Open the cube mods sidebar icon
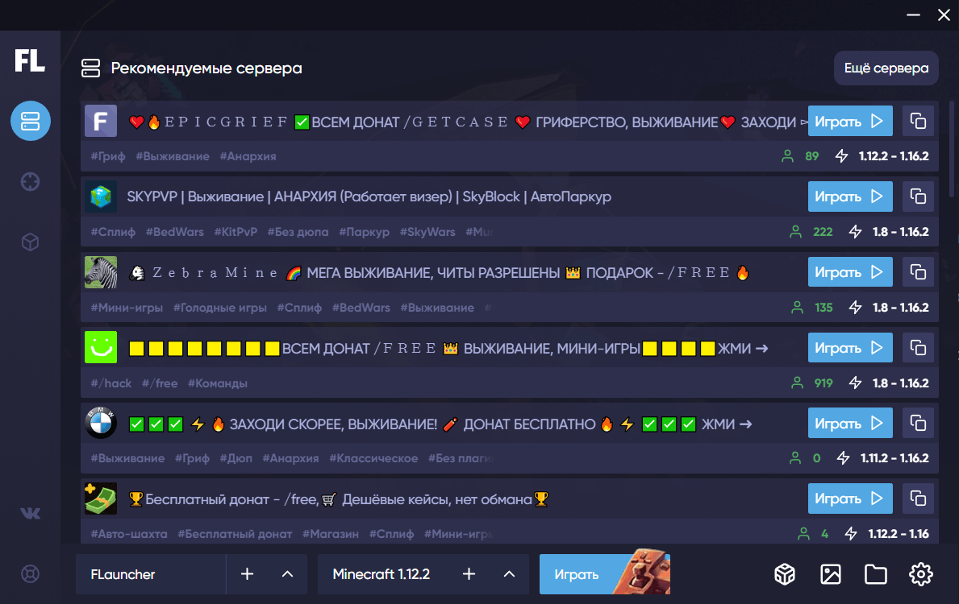This screenshot has height=604, width=959. (31, 242)
